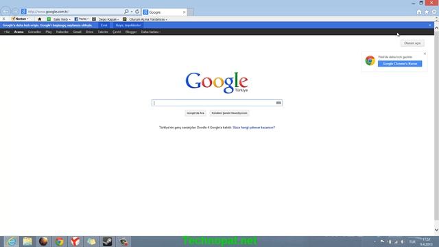The width and height of the screenshot is (439, 247).
Task: Open Gmail in Google navigation bar
Action: [x=77, y=32]
